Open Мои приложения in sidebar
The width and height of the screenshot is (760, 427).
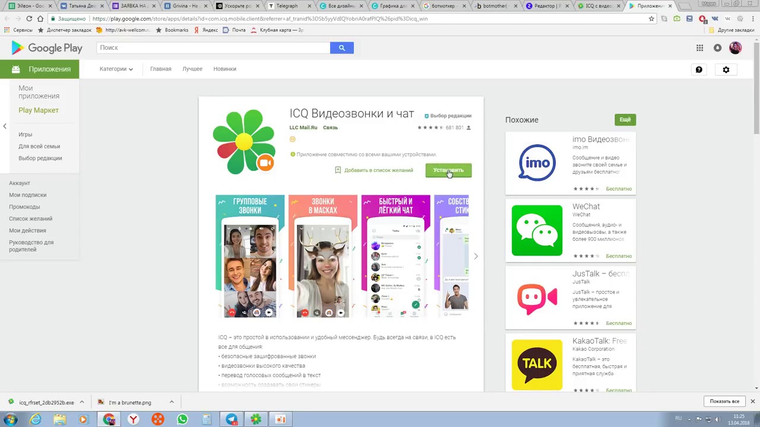pyautogui.click(x=39, y=92)
